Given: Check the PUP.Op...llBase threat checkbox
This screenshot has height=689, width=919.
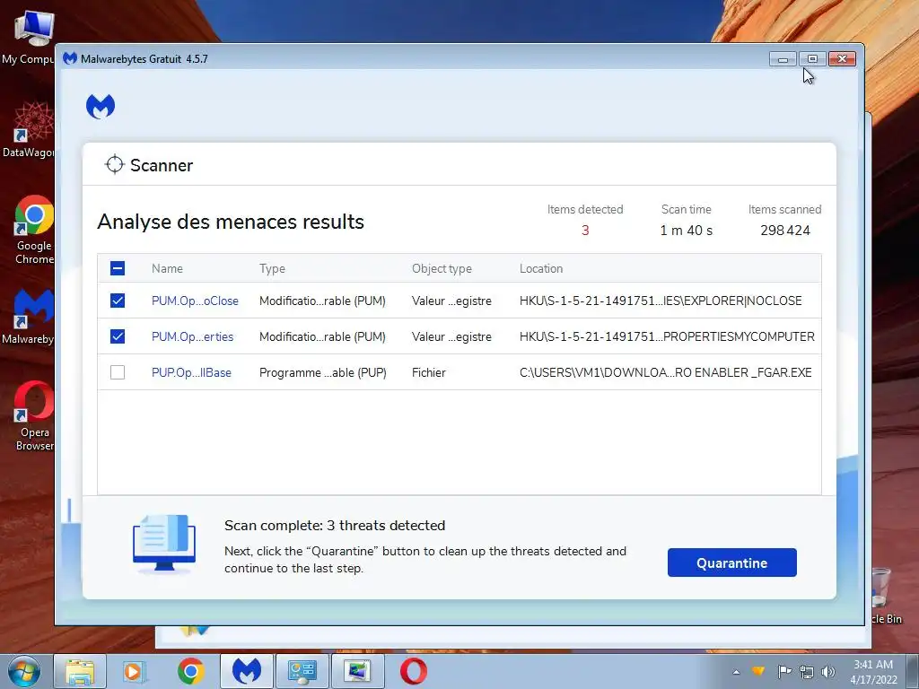Looking at the screenshot, I should 118,372.
